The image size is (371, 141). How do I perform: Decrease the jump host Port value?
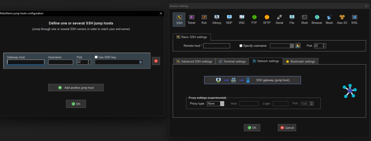[x=89, y=63]
